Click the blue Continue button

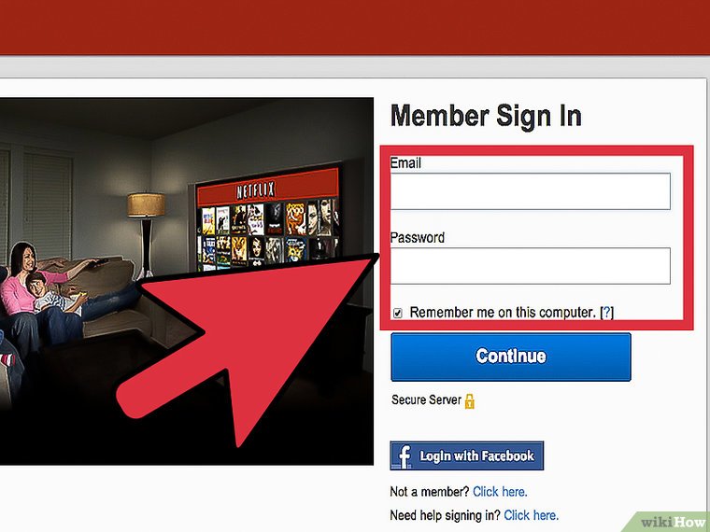point(511,357)
